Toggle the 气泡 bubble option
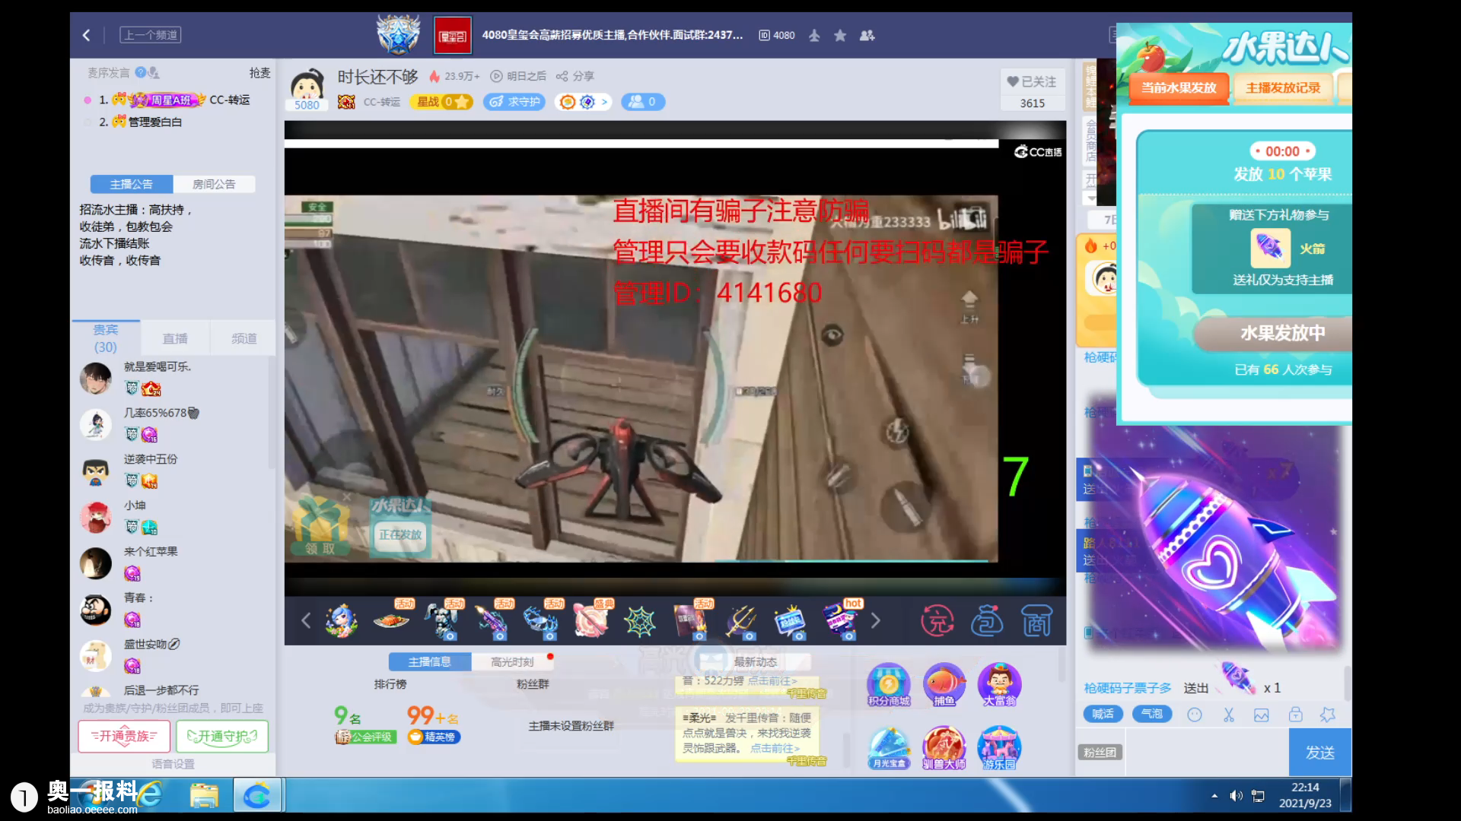This screenshot has height=821, width=1461. pyautogui.click(x=1152, y=714)
